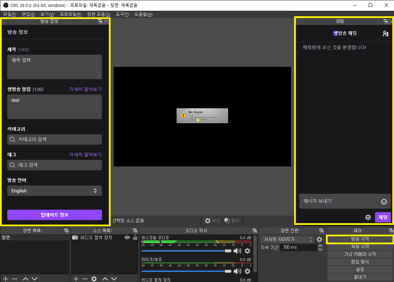Click the 속성 properties button
The height and width of the screenshot is (282, 394).
click(212, 221)
